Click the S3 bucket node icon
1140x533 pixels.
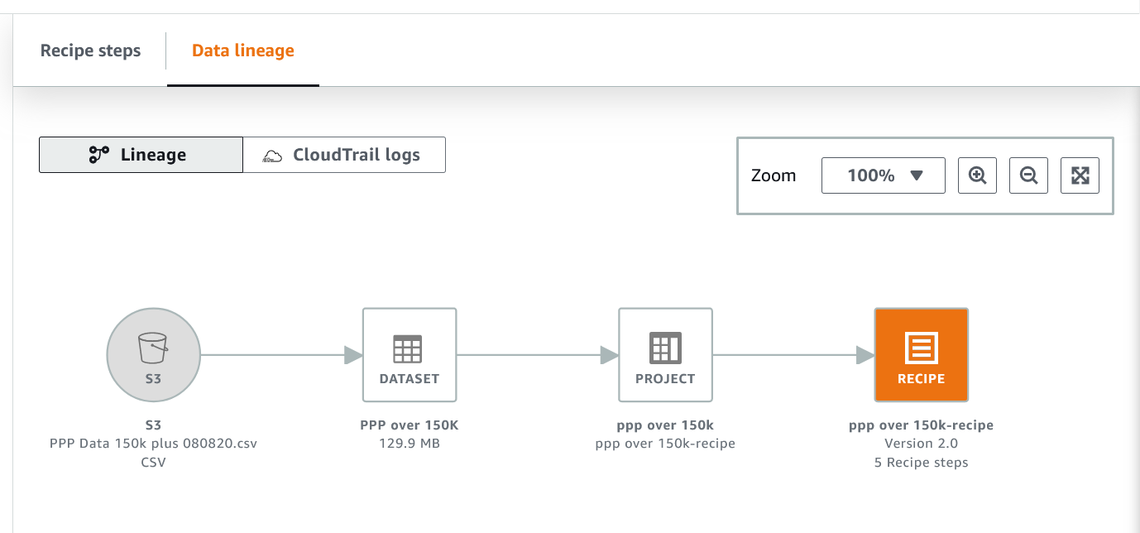point(153,355)
